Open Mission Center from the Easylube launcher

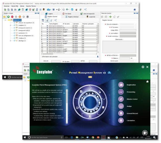[121, 99]
